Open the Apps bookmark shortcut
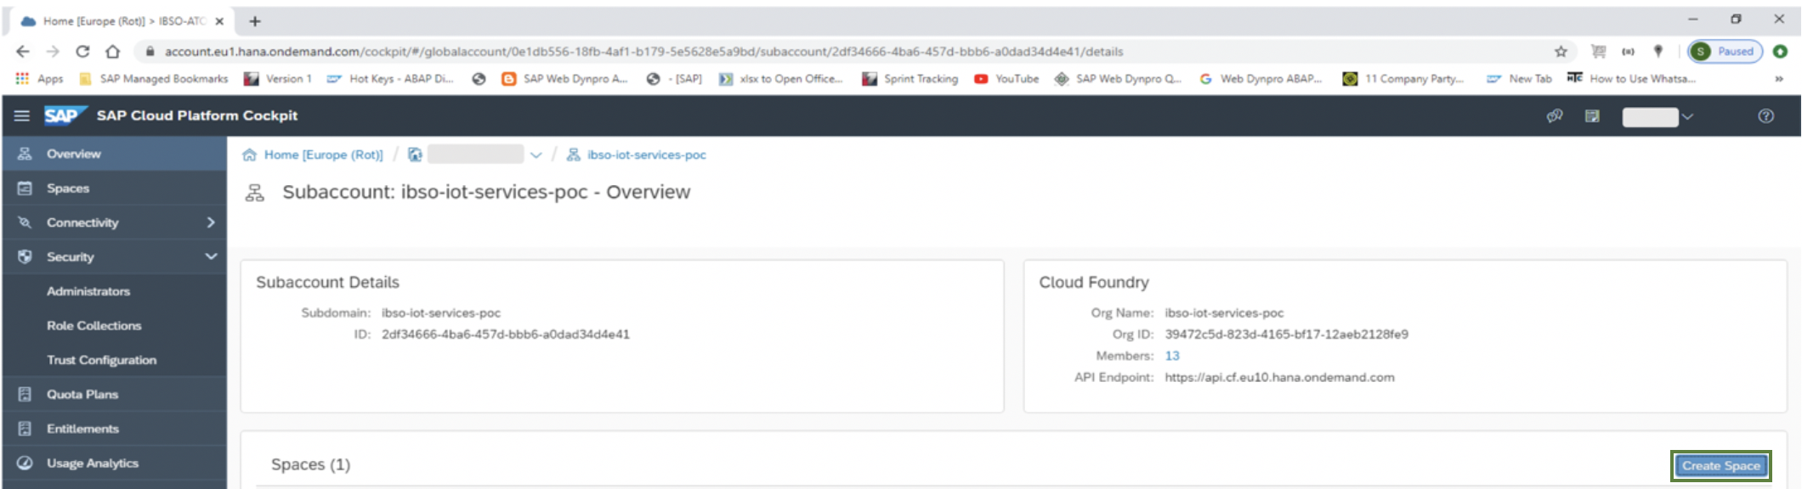This screenshot has width=1802, height=489. (x=40, y=79)
